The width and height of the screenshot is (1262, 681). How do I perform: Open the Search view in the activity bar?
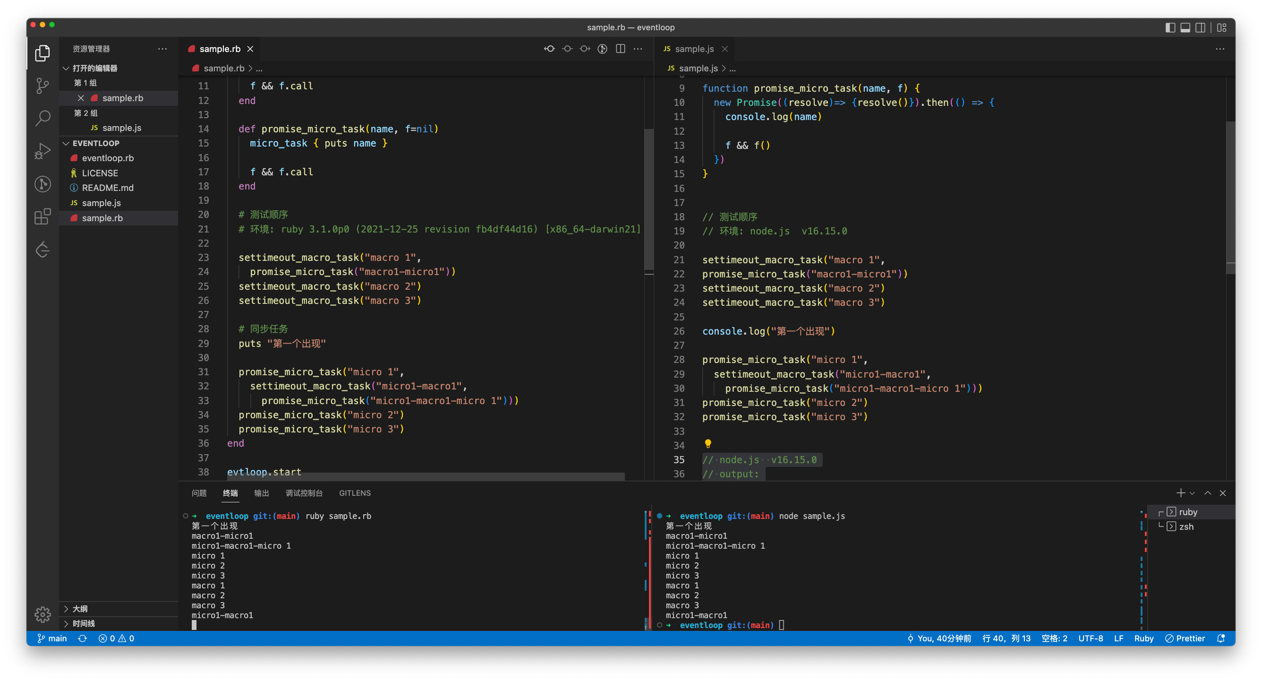(x=43, y=118)
